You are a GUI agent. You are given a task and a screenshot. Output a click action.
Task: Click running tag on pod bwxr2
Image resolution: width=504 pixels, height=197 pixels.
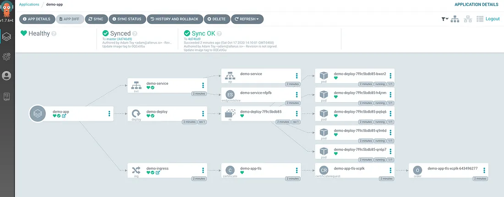pos(380,84)
